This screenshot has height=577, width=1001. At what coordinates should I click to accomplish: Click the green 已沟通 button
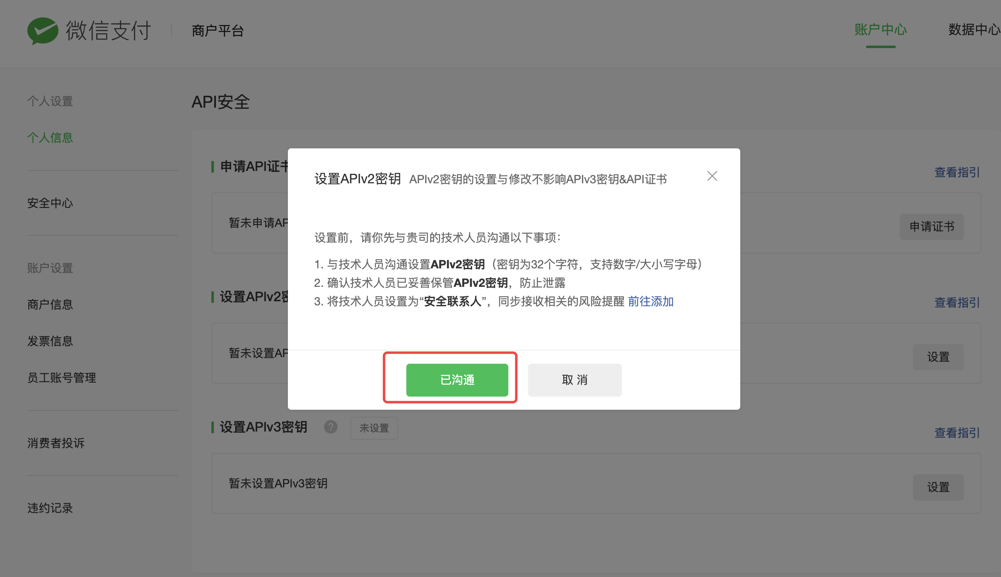pyautogui.click(x=457, y=380)
